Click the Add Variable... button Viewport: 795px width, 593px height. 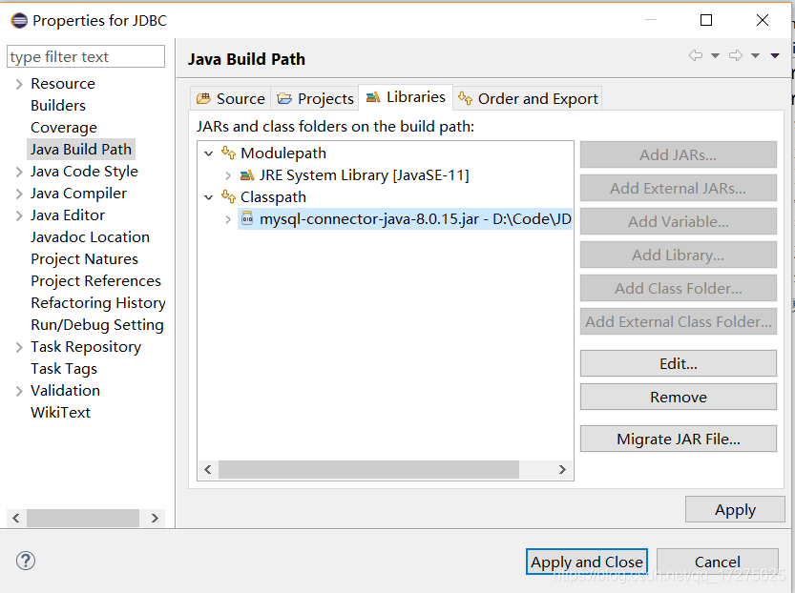pyautogui.click(x=679, y=221)
